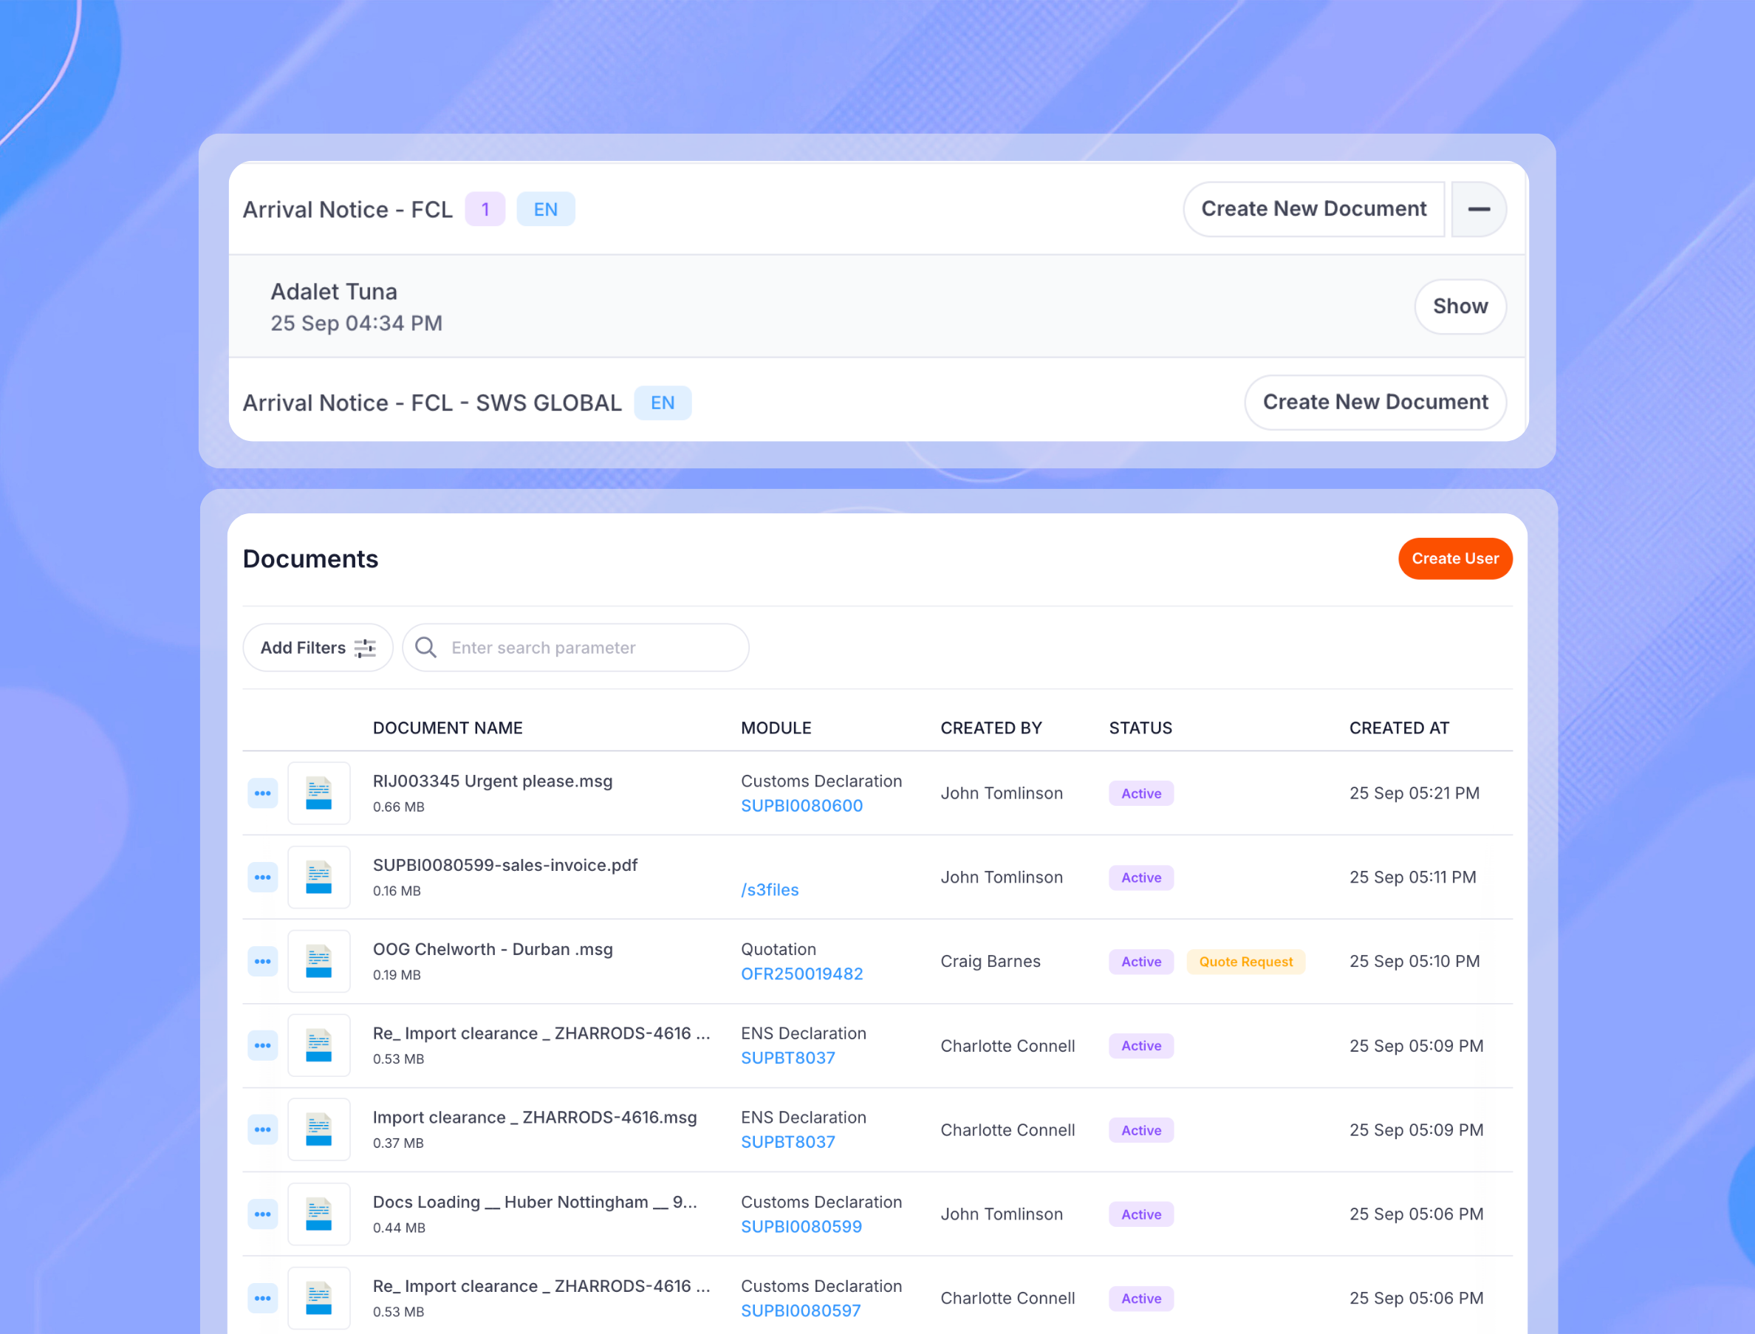Open actions menu for RIJ003345 document
The height and width of the screenshot is (1334, 1755).
click(x=262, y=793)
